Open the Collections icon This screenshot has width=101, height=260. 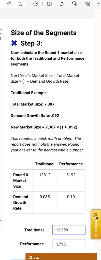(75, 4)
